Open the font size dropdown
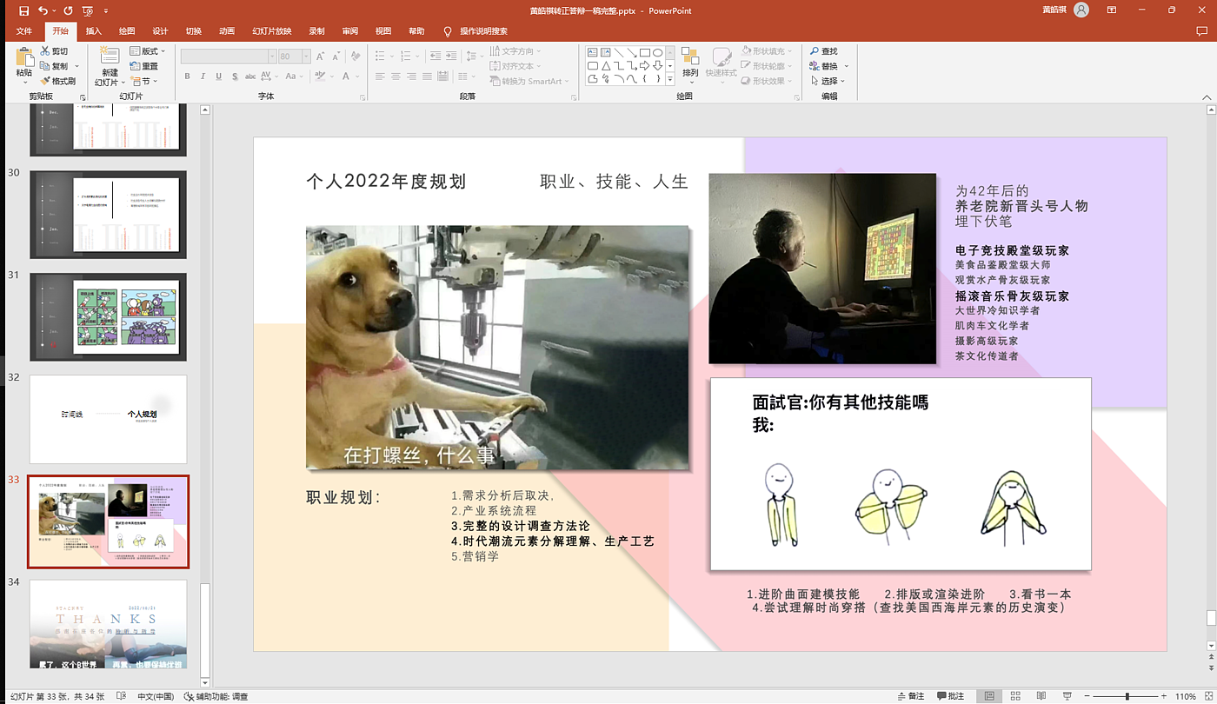This screenshot has height=704, width=1217. tap(306, 56)
